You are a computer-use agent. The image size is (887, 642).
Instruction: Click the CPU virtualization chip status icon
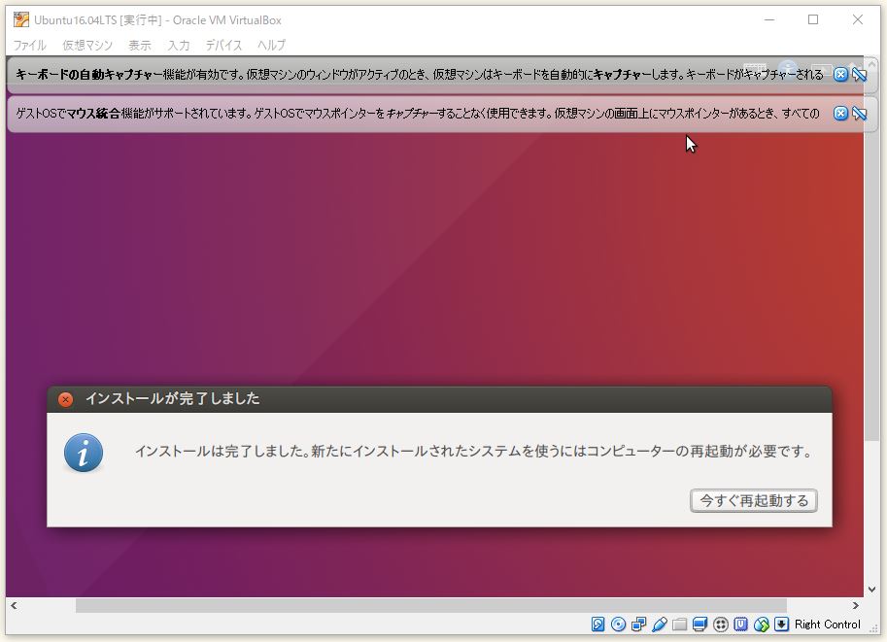click(x=740, y=624)
